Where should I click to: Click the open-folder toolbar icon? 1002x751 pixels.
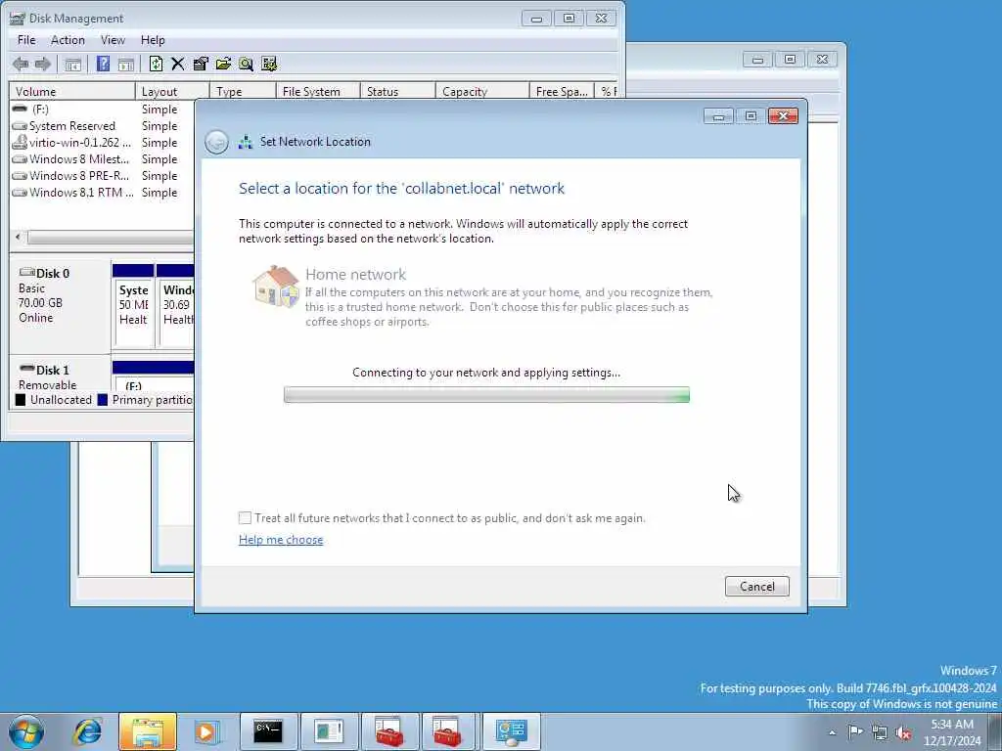tap(223, 64)
